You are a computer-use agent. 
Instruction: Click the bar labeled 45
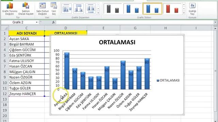coord(83,81)
